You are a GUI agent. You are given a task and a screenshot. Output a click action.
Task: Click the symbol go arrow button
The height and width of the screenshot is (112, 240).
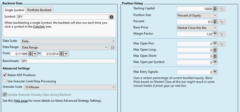(112, 17)
